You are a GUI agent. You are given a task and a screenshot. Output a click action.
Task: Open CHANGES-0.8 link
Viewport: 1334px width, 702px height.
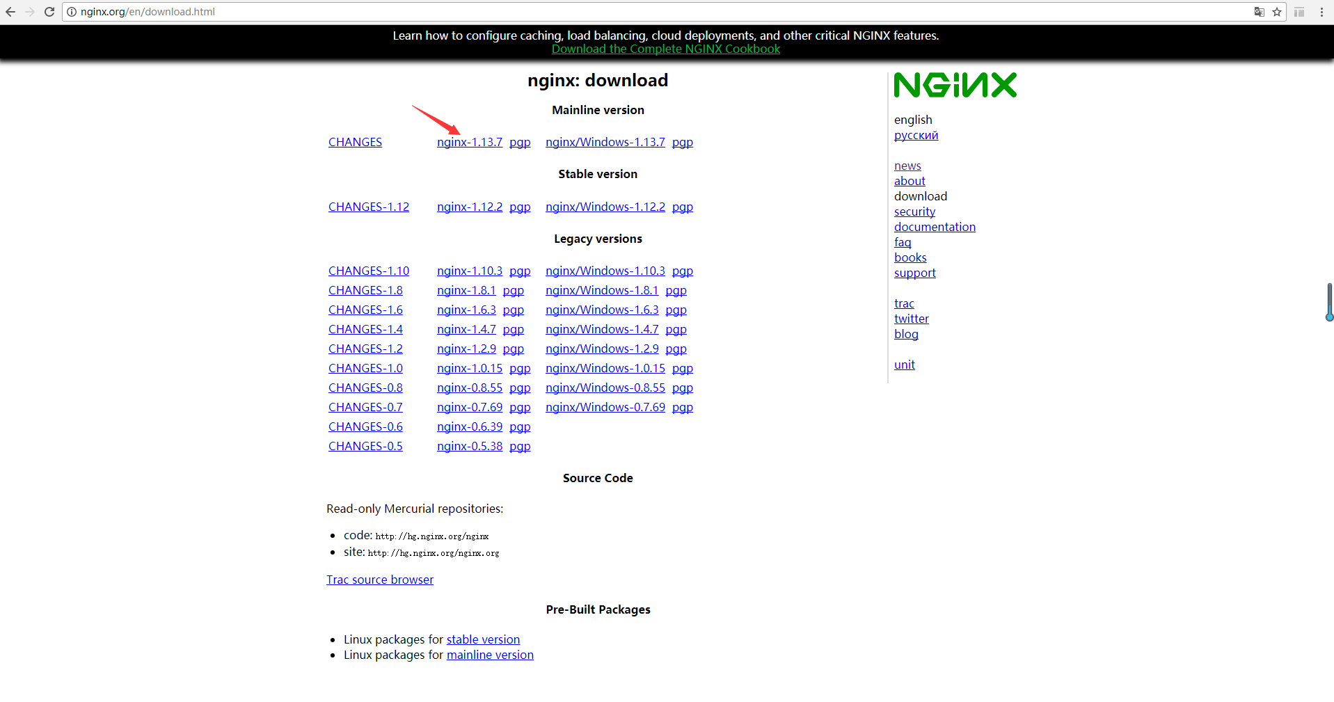pyautogui.click(x=365, y=388)
